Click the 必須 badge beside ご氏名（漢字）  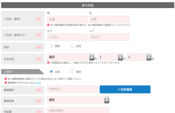coord(39,19)
